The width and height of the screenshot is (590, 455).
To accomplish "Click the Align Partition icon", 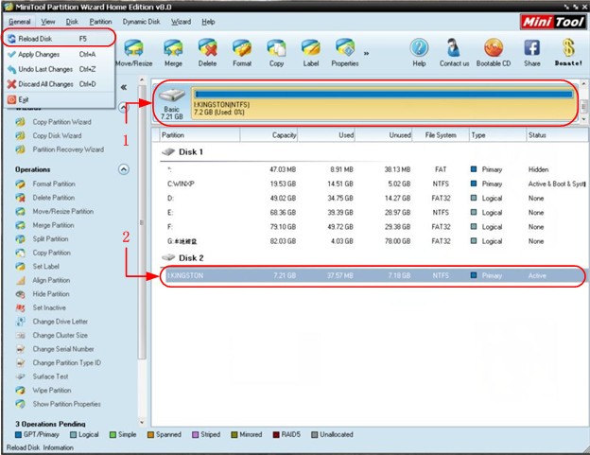I will coord(20,280).
